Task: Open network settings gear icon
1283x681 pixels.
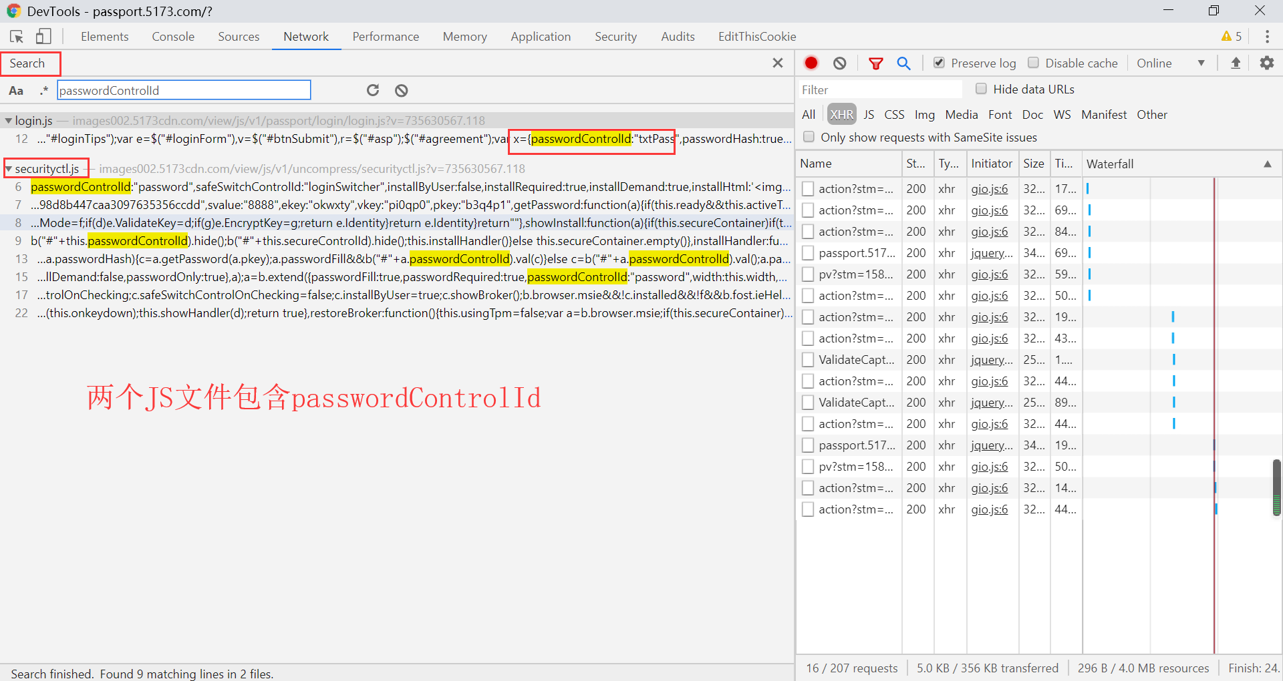Action: 1267,63
